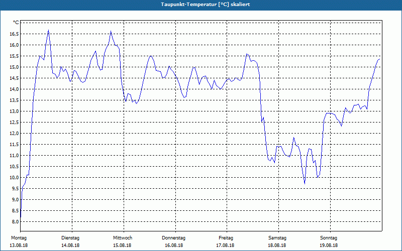Select the 15,0 y-axis value
Viewport: 402px width, 251px height.
pos(14,67)
